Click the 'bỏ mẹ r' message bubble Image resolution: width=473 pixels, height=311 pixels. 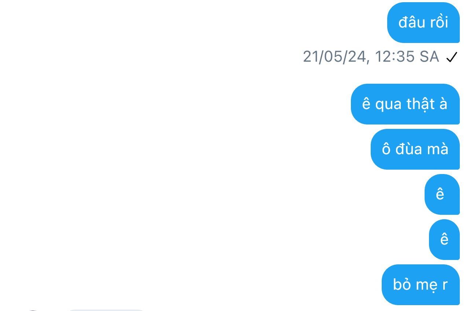pyautogui.click(x=421, y=285)
